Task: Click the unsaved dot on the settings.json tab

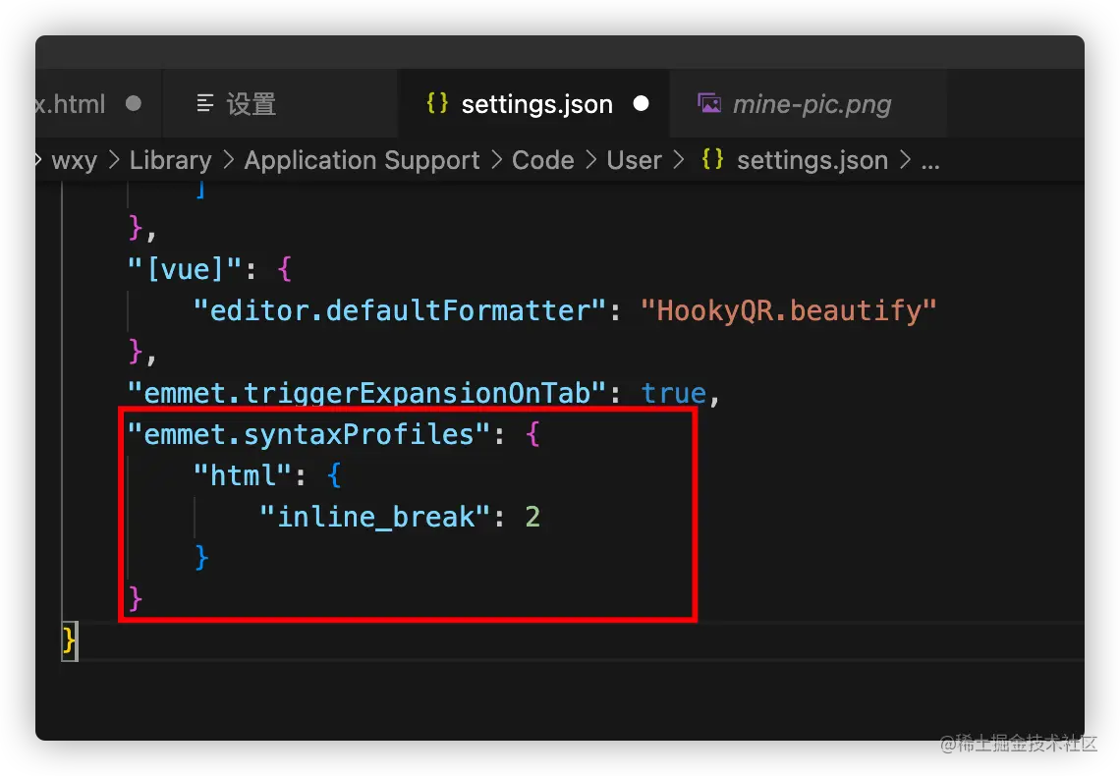Action: coord(642,103)
